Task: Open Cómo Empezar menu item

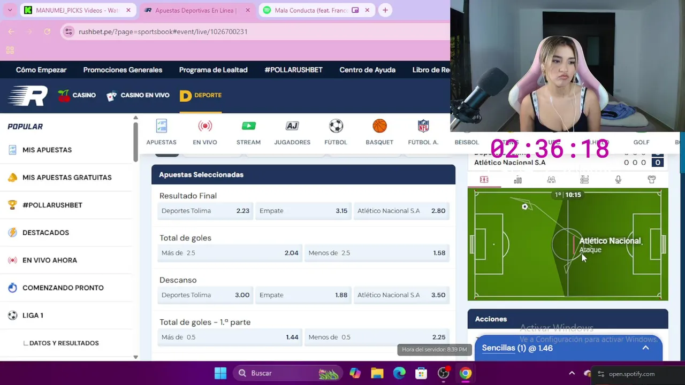Action: tap(41, 70)
